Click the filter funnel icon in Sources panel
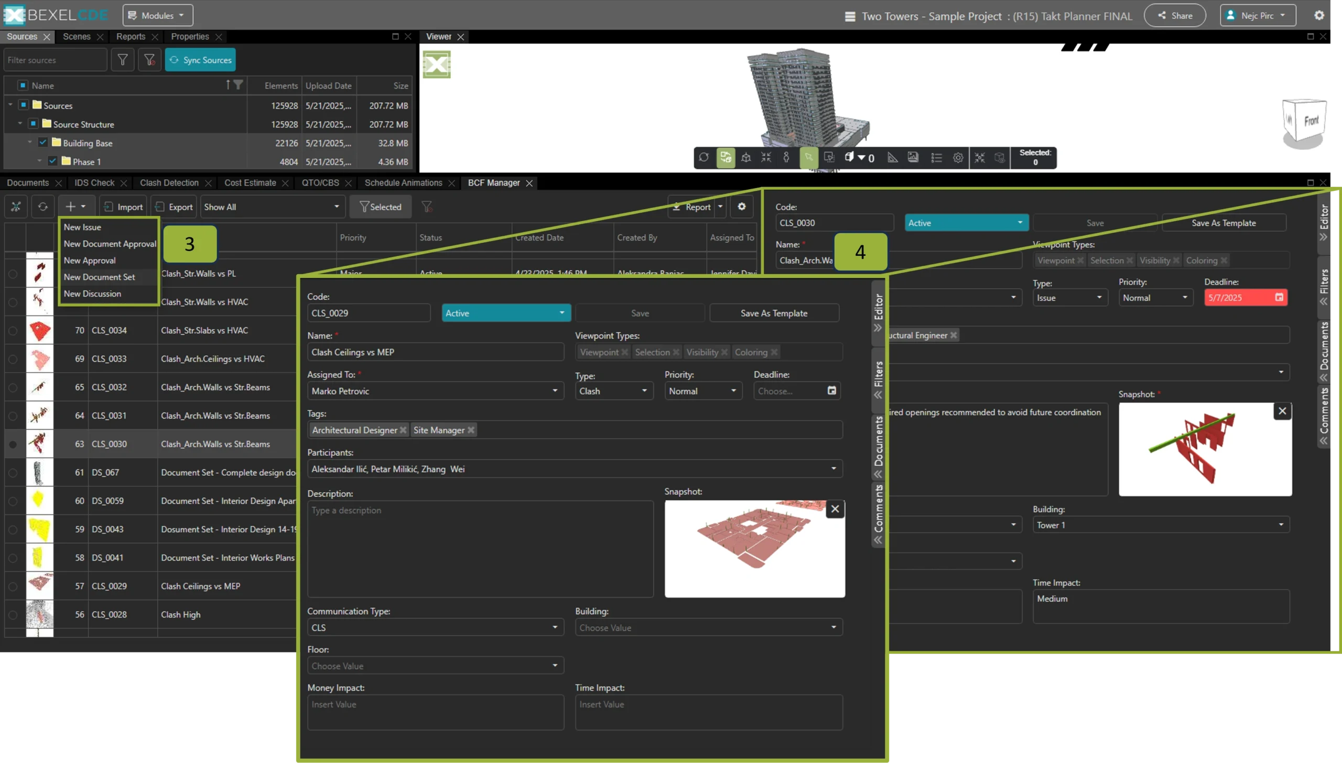This screenshot has height=763, width=1342. coord(123,60)
